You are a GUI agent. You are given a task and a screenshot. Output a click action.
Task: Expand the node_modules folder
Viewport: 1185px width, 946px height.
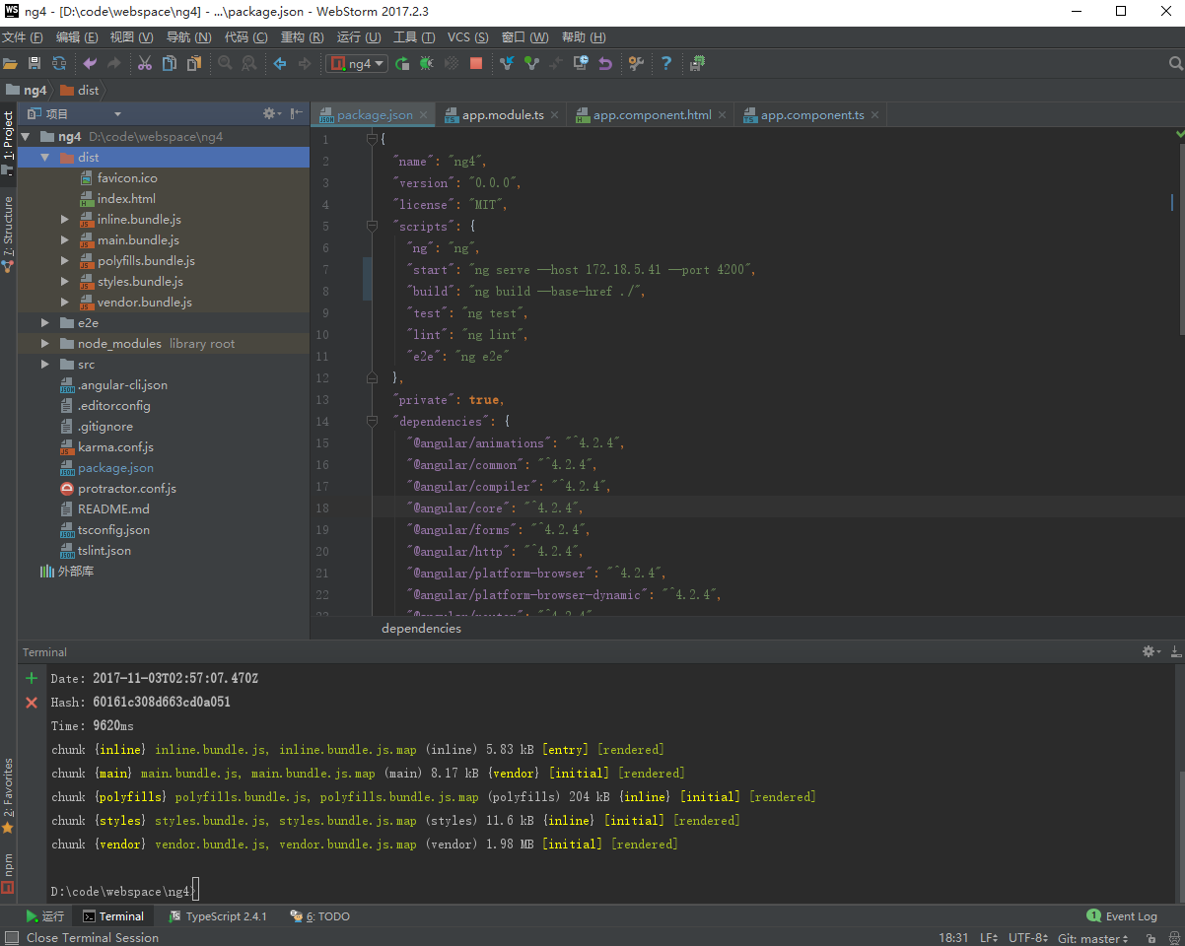44,344
